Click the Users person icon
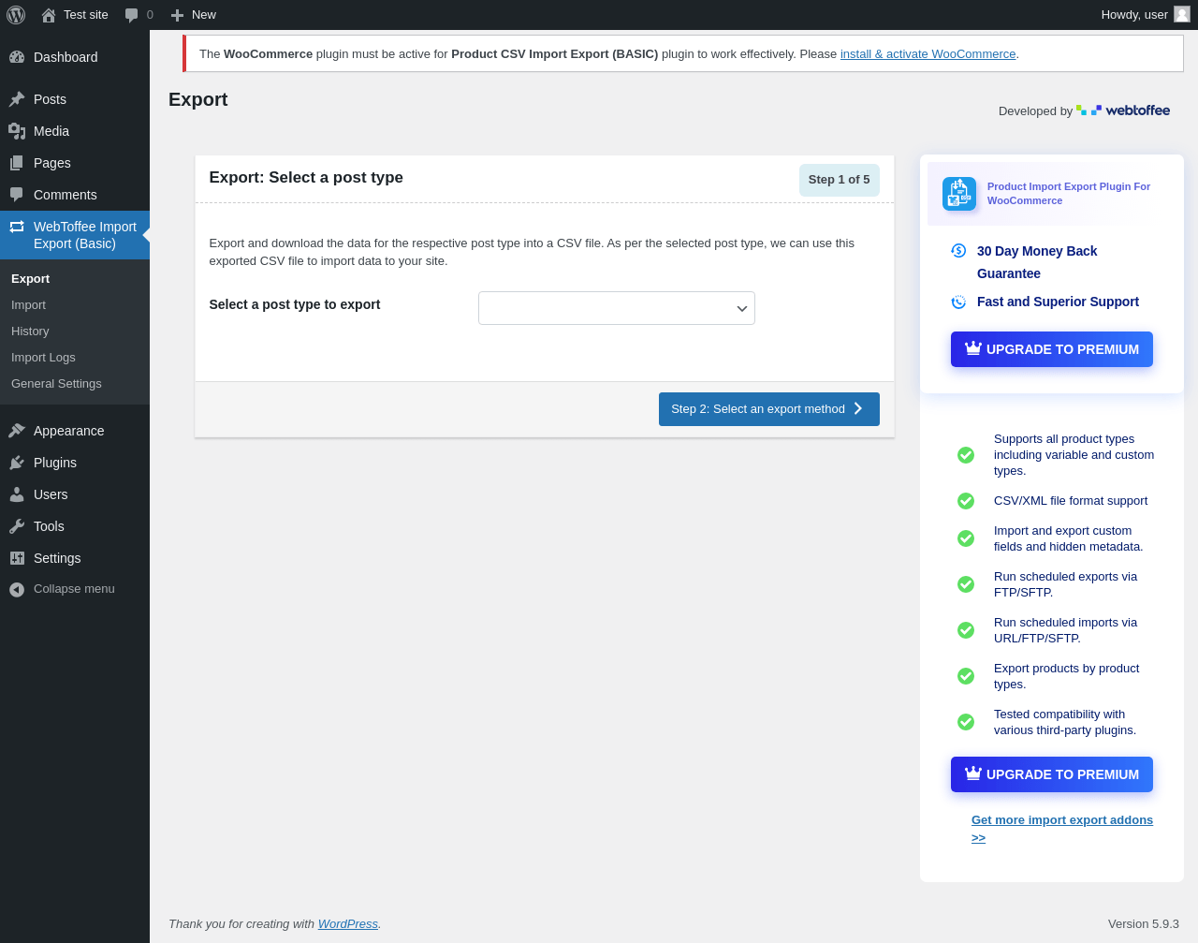This screenshot has width=1198, height=943. [x=17, y=494]
